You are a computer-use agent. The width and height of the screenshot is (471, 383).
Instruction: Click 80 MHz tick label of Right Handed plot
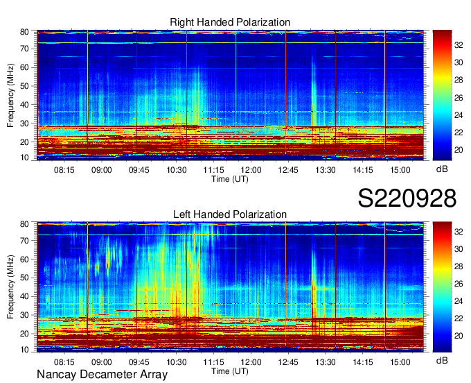(24, 32)
